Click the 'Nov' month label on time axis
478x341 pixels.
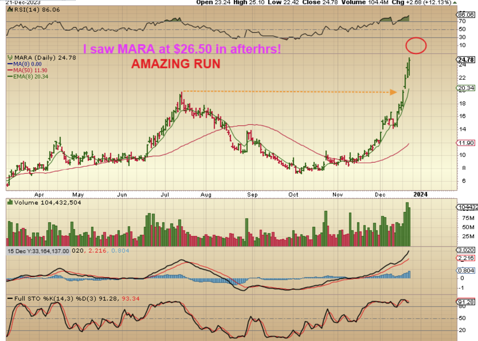338,194
